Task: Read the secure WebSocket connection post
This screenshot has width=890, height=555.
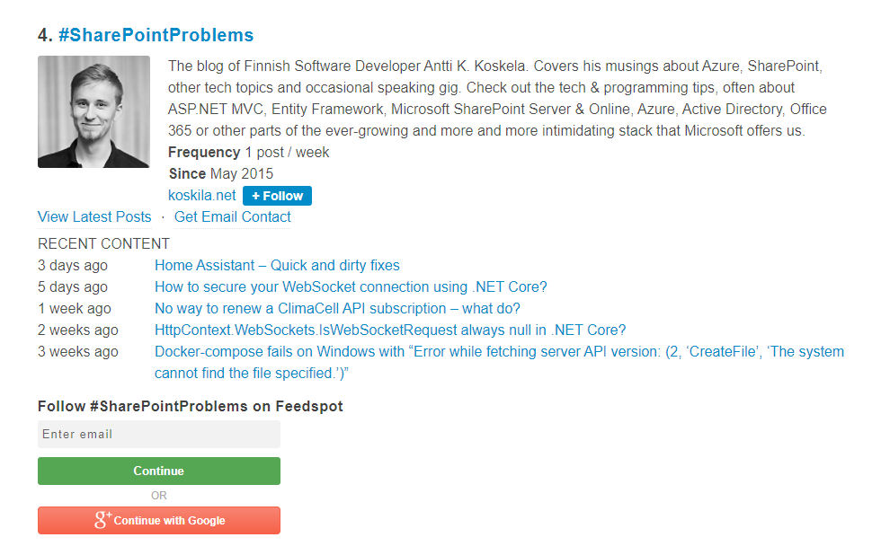Action: 351,286
